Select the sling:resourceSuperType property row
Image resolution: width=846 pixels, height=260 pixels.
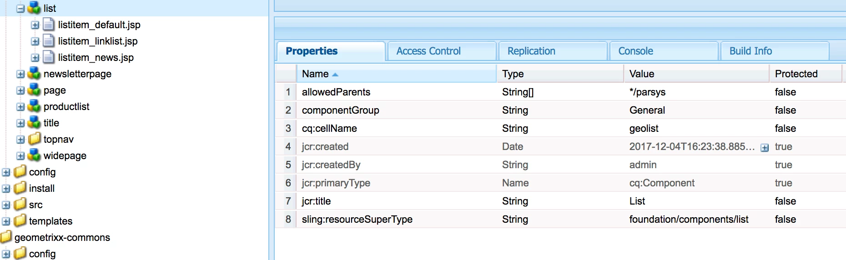pos(357,219)
